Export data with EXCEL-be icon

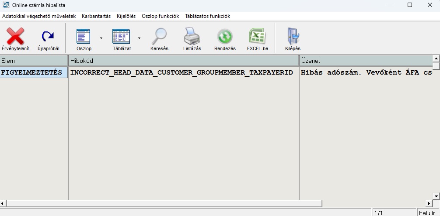[x=257, y=37]
